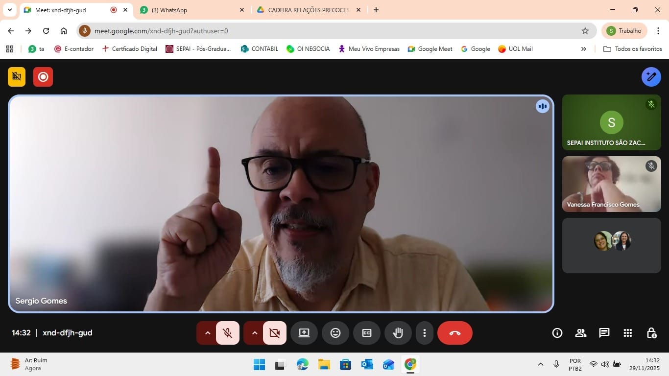The height and width of the screenshot is (376, 669).
Task: Open host controls lock icon
Action: [x=651, y=333]
